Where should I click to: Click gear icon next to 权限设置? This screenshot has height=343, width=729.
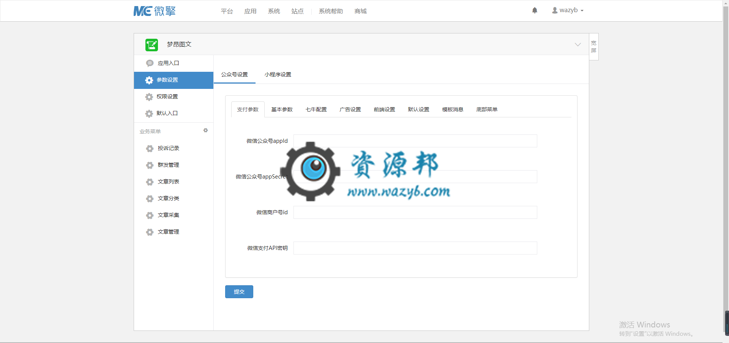click(149, 97)
